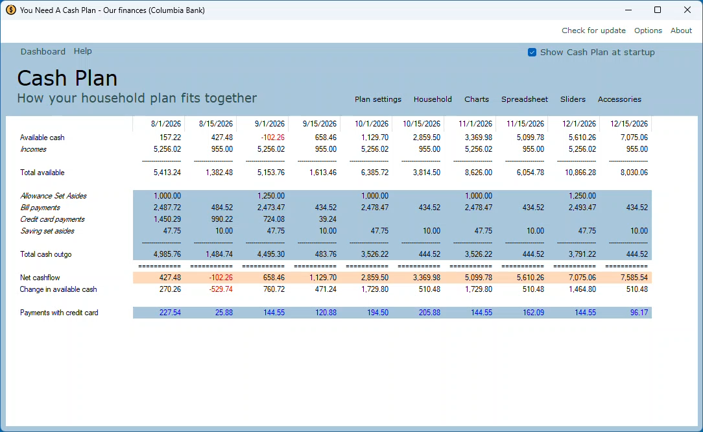
Task: Click Change in available cash label
Action: pyautogui.click(x=58, y=289)
